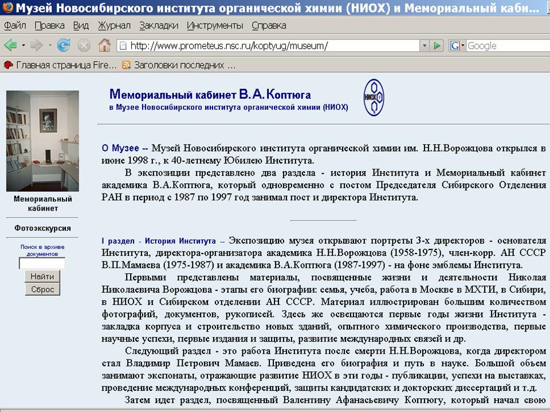Image resolution: width=550 pixels, height=412 pixels.
Task: Click the memorial cabinet photo thumbnail
Action: 42,141
